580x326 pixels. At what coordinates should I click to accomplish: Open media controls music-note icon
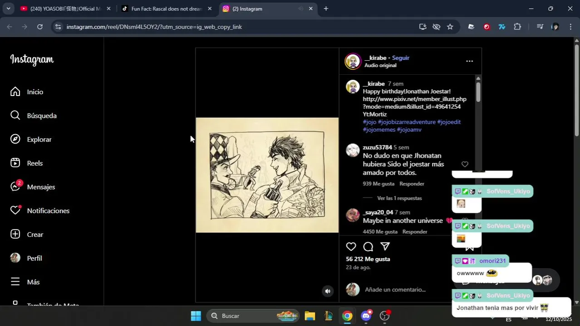(x=540, y=27)
